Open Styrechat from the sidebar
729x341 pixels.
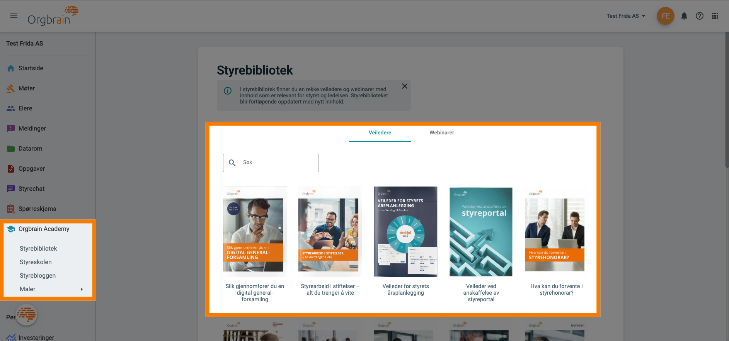pos(31,189)
